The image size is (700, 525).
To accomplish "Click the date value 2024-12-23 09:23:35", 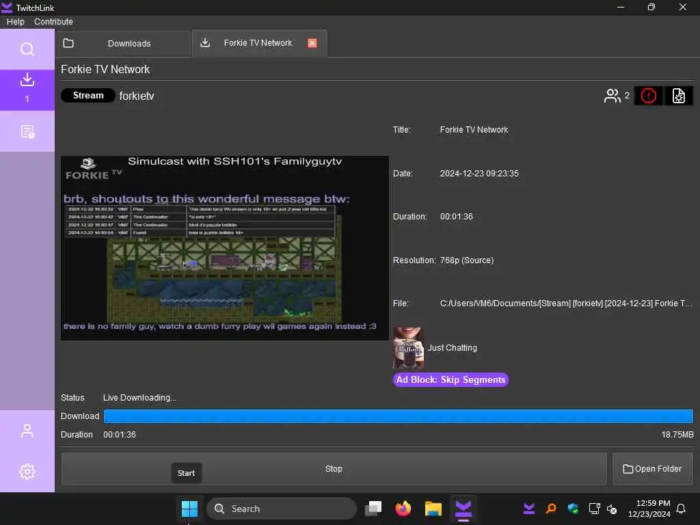I will (479, 173).
